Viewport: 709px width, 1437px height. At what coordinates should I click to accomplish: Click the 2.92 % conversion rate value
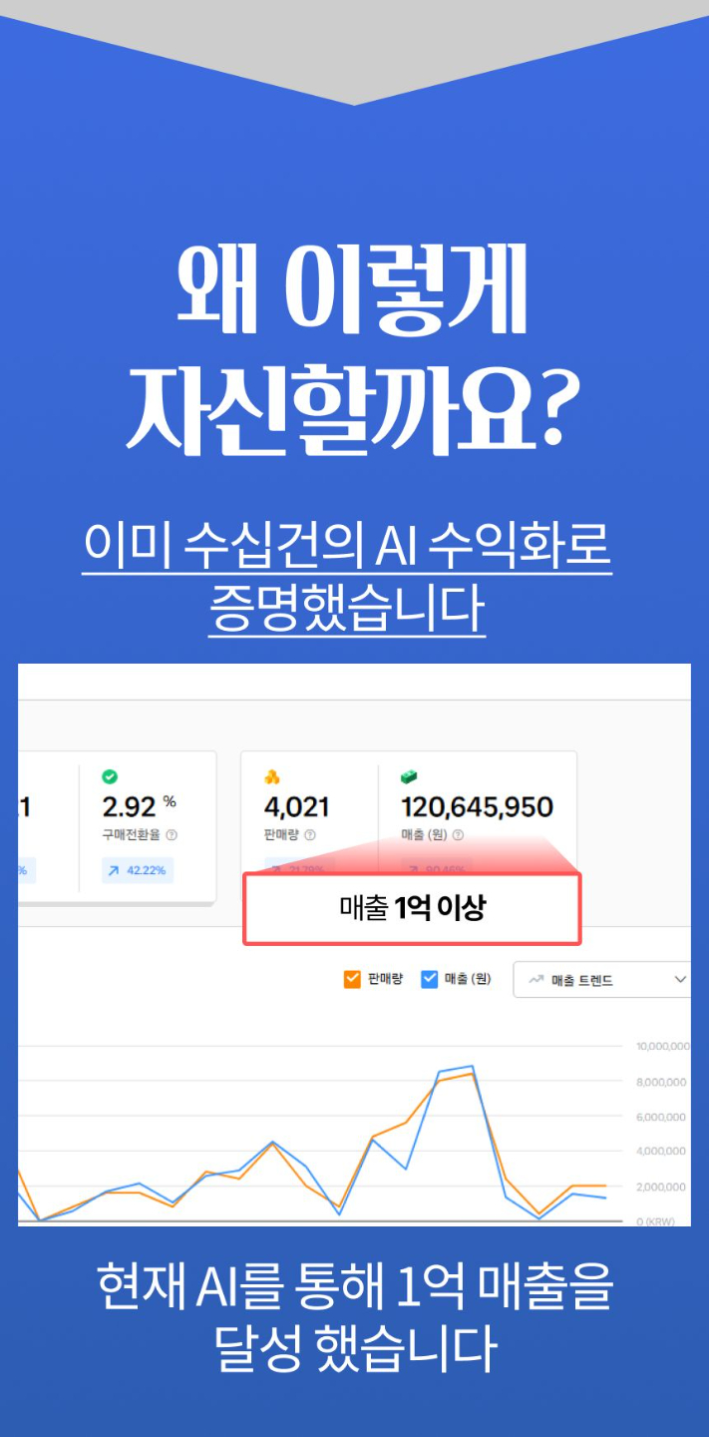click(x=139, y=806)
